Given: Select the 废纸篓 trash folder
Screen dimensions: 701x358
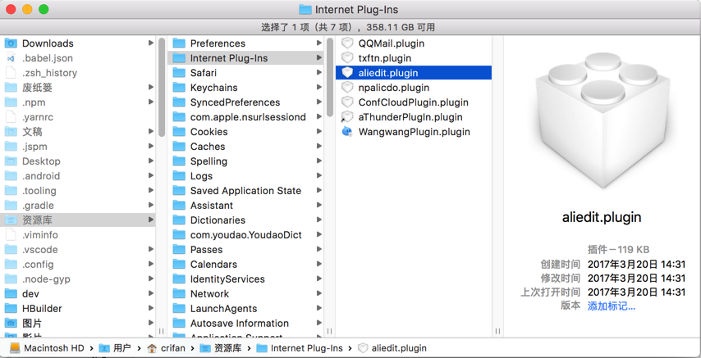Looking at the screenshot, I should coord(78,88).
